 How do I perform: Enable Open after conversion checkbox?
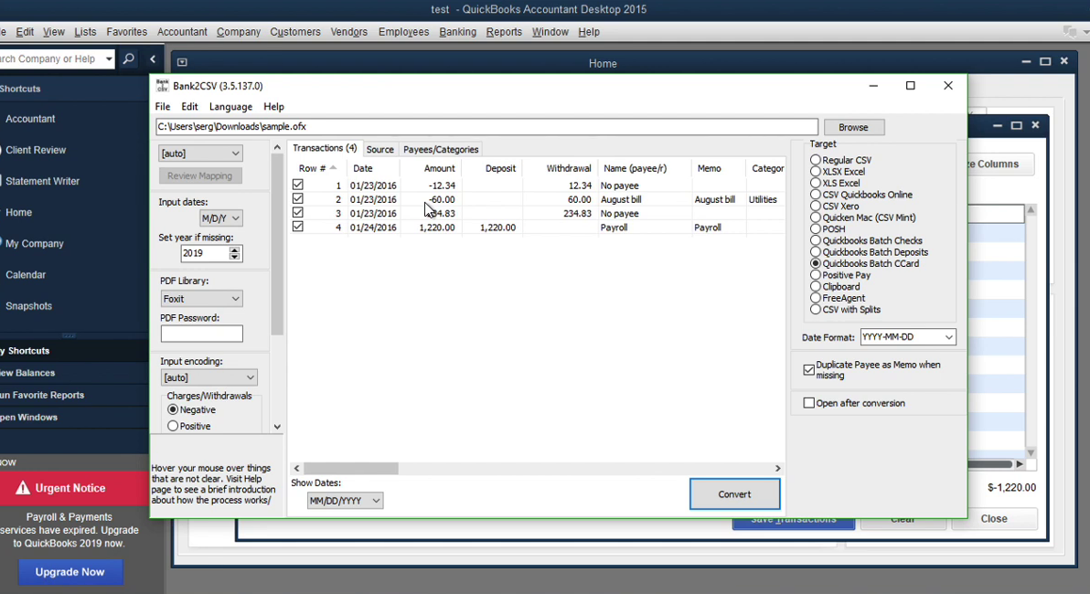point(808,403)
